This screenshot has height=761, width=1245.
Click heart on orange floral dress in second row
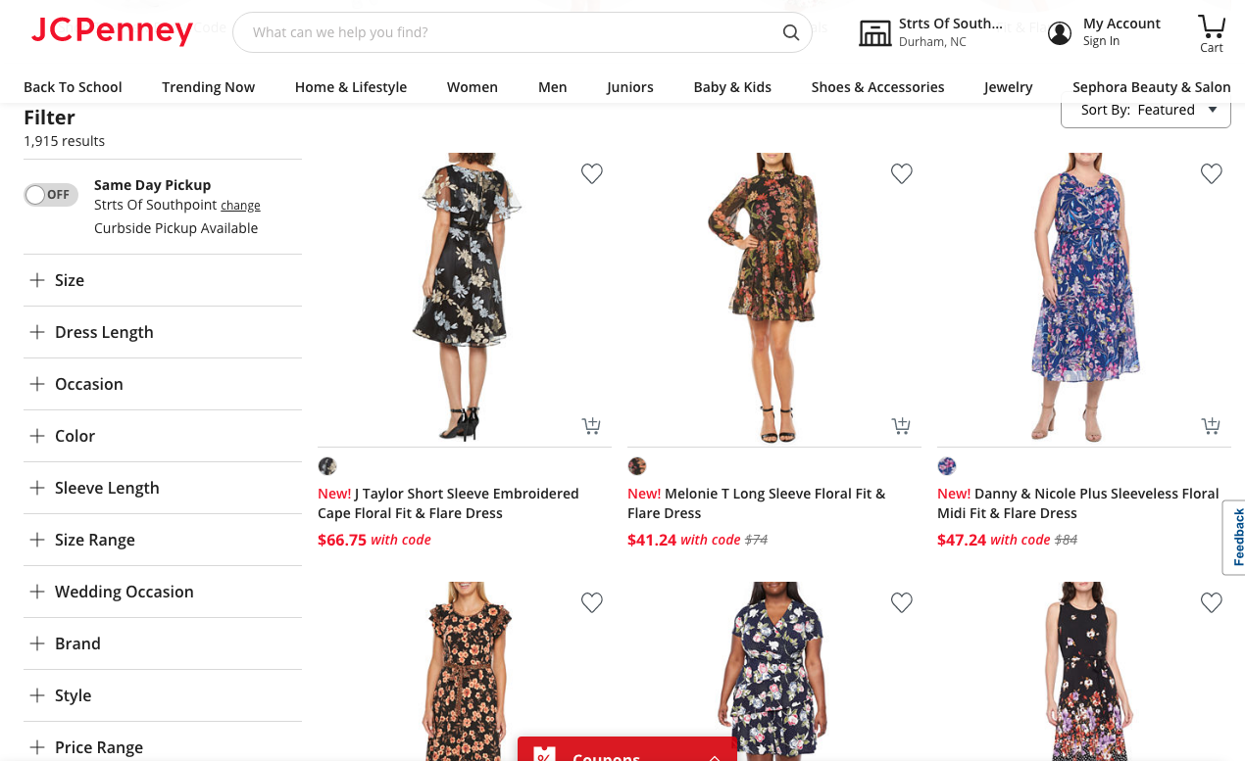click(x=592, y=602)
